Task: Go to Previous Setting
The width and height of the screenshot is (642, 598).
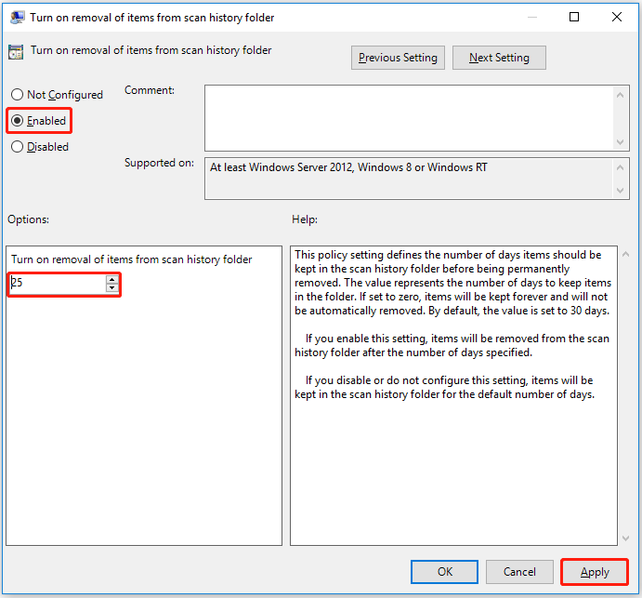Action: [398, 58]
